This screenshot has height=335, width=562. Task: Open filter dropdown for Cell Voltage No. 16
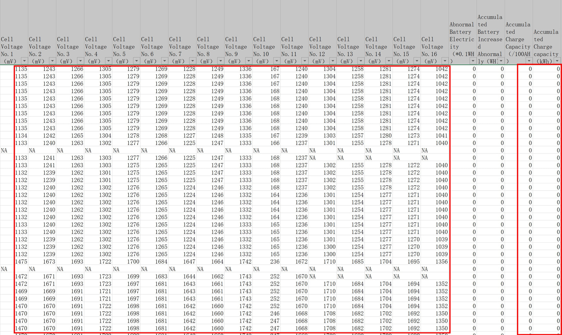445,61
